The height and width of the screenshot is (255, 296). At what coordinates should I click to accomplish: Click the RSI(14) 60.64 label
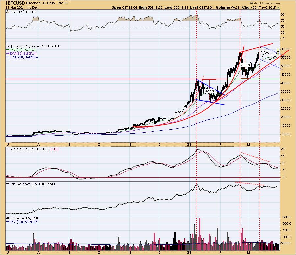[23, 12]
